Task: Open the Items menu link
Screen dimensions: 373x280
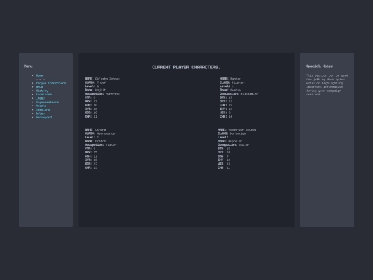Action: (x=40, y=98)
